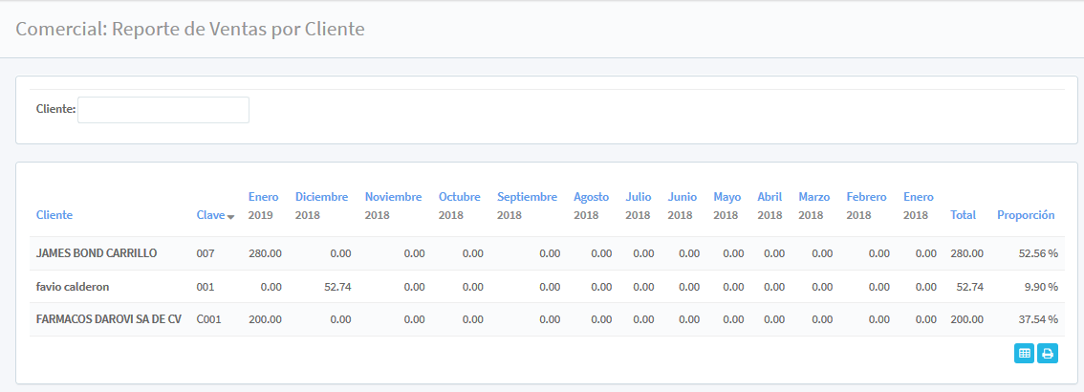This screenshot has height=392, width=1084.
Task: Sort by Cliente column header
Action: click(x=54, y=215)
